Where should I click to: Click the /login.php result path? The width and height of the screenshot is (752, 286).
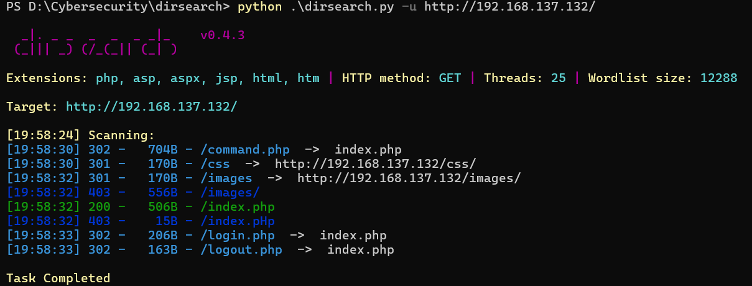[x=237, y=236]
